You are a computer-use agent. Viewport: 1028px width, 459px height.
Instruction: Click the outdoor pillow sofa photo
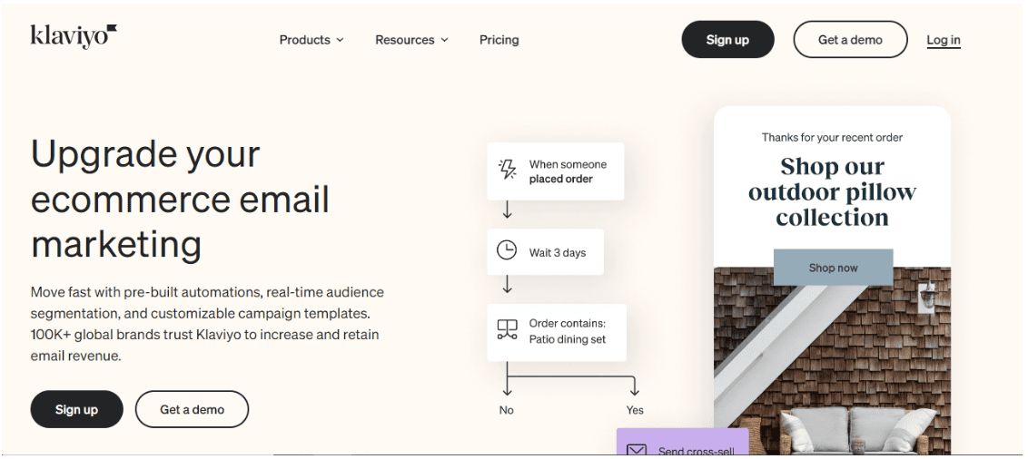pos(833,361)
